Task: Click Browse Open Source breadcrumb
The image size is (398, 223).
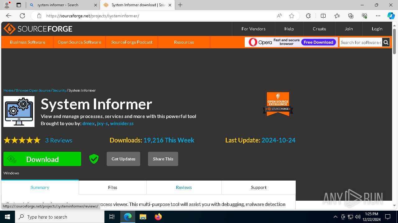Action: pyautogui.click(x=33, y=90)
